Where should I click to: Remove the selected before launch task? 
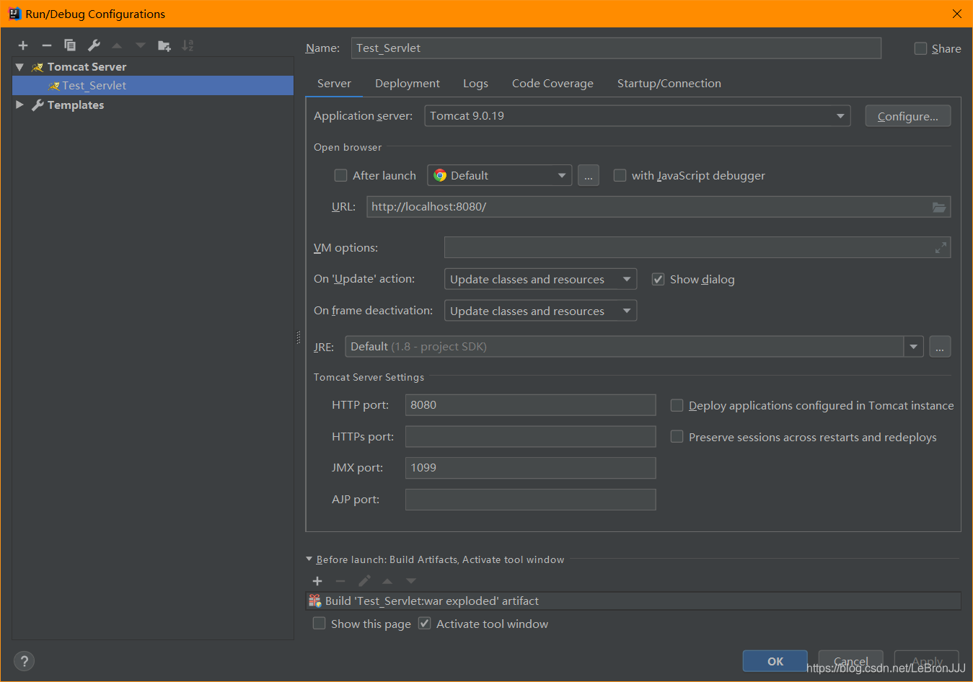[340, 581]
